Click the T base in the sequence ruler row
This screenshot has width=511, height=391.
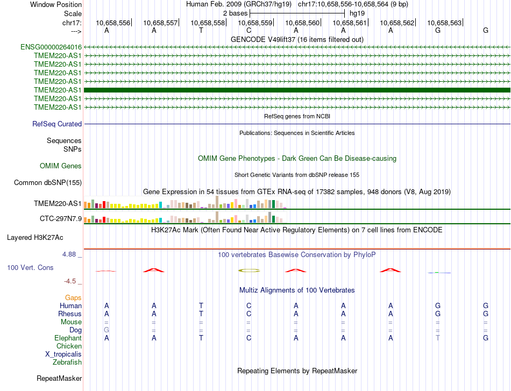[x=201, y=30]
